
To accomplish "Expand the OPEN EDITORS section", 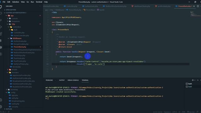I will click(x=11, y=10).
